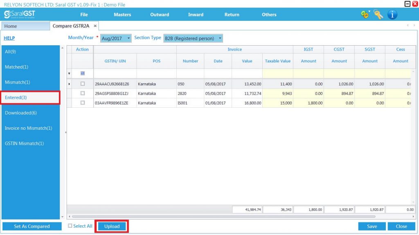Click total taxable value 36,343

(278, 209)
